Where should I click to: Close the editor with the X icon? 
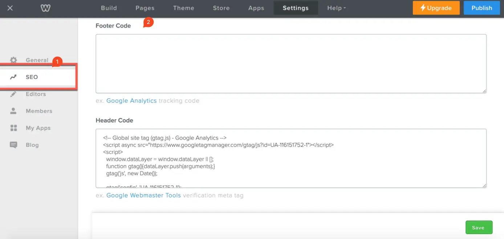[10, 8]
